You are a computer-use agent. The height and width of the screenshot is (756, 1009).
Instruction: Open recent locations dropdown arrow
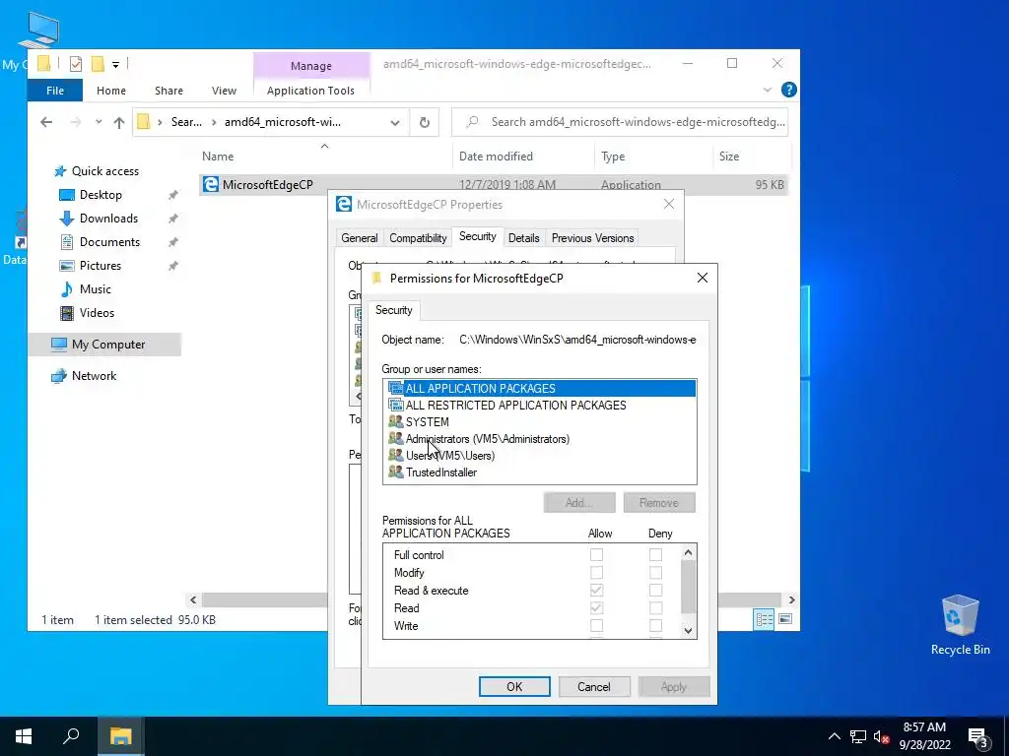99,122
